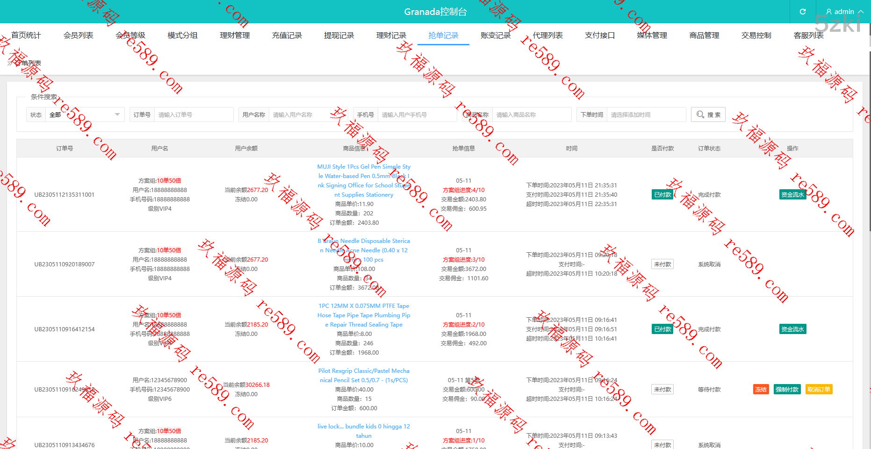The height and width of the screenshot is (449, 871).
Task: Click 已付款 badge of PTFE Tape order
Action: tap(662, 329)
